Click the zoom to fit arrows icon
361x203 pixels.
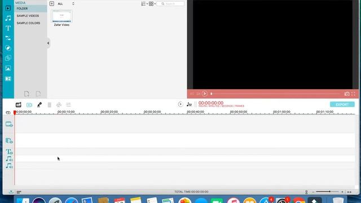(349, 192)
